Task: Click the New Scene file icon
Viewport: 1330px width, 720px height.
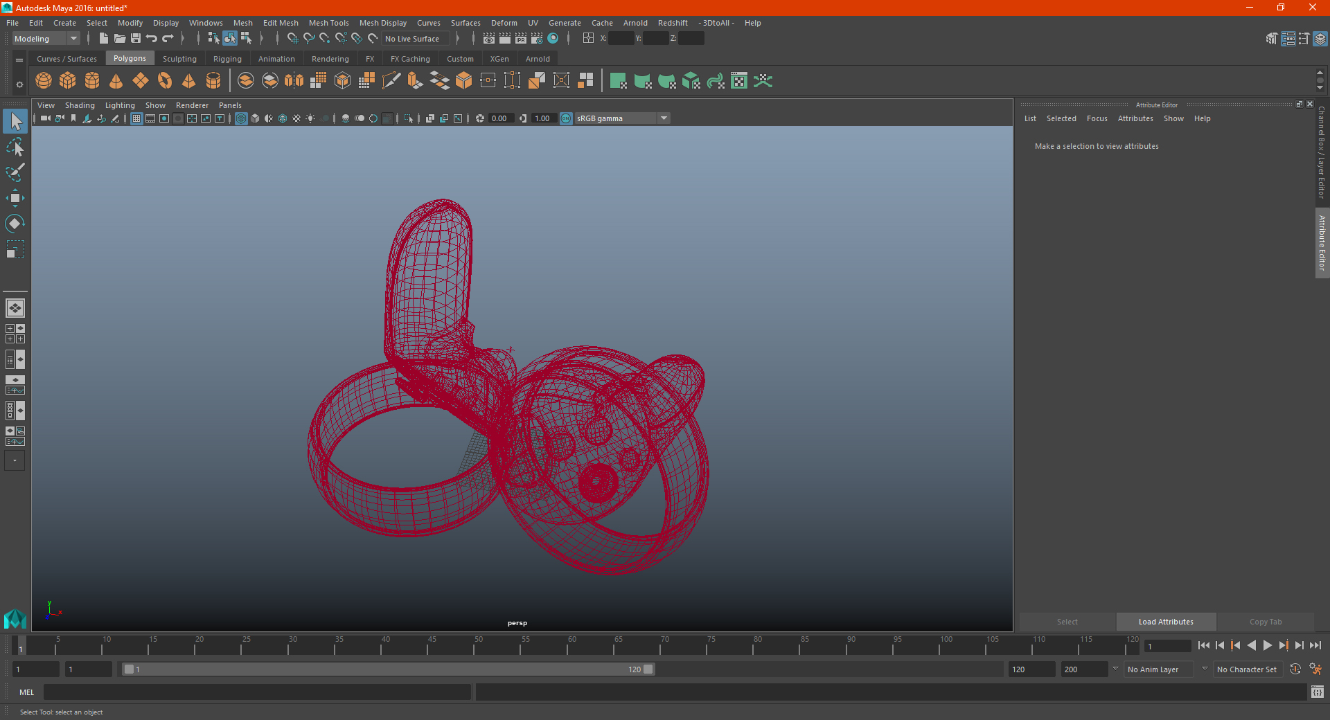Action: (103, 39)
